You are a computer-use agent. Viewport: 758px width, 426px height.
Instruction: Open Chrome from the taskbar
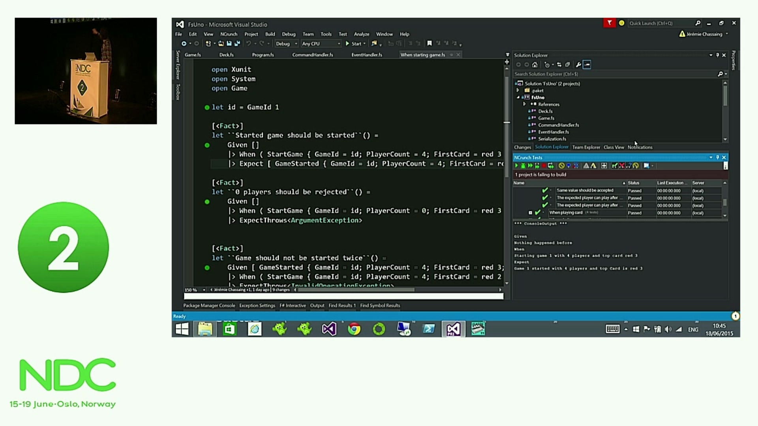click(354, 329)
